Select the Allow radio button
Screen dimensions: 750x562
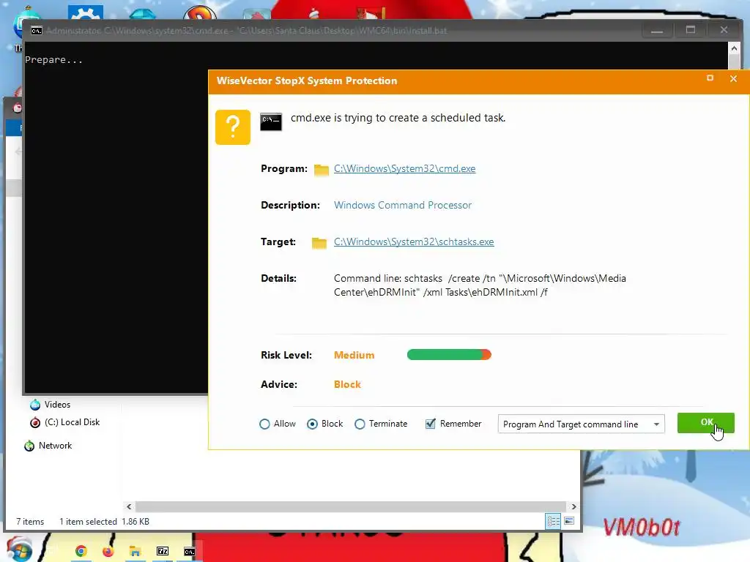264,424
